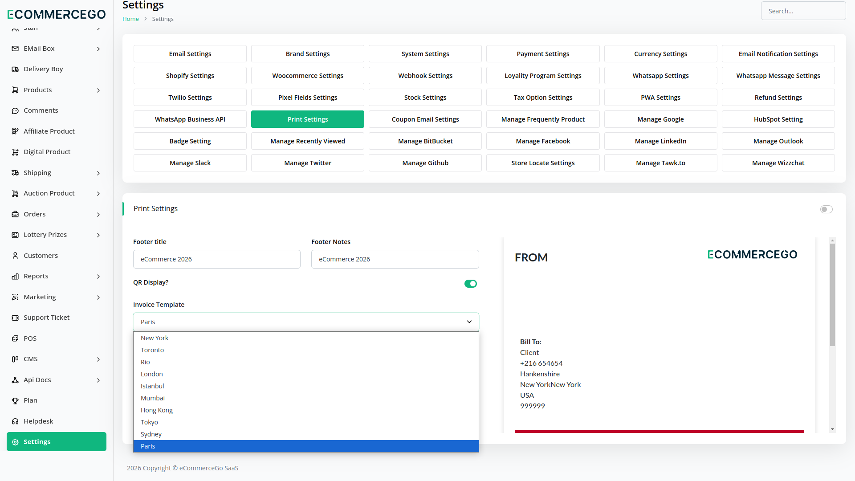
Task: Click the preview scroll down arrow
Action: point(832,429)
